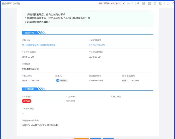Click the 暂无签名 signature field

click(x=71, y=101)
